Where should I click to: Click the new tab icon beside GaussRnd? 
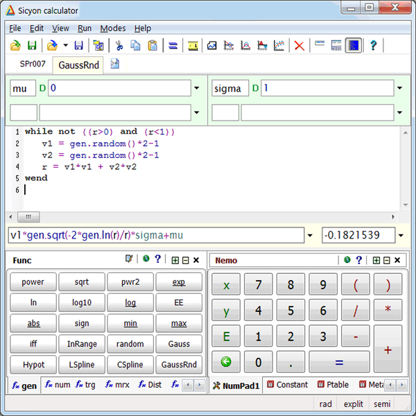tap(115, 64)
